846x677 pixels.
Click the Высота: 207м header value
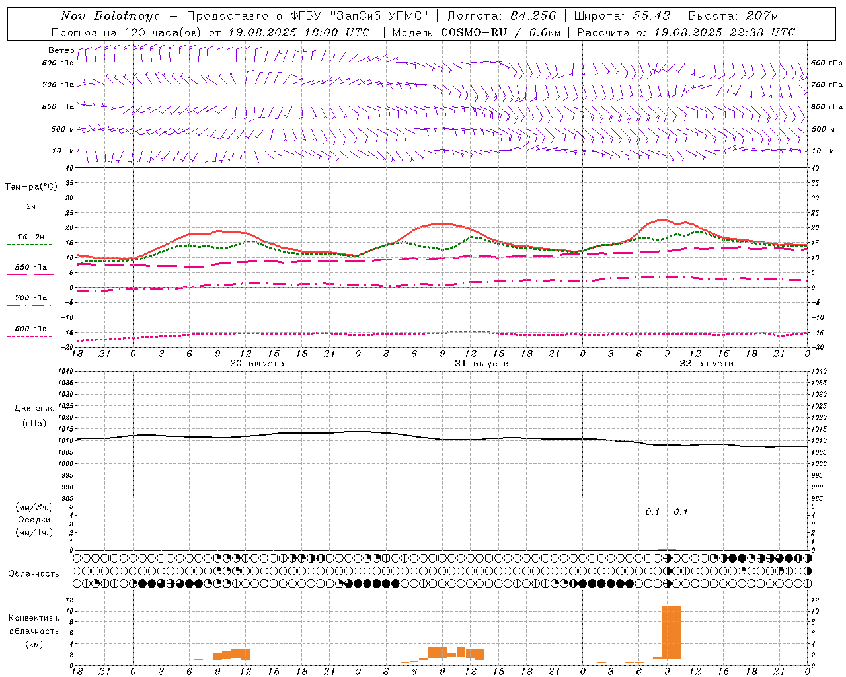tap(733, 16)
